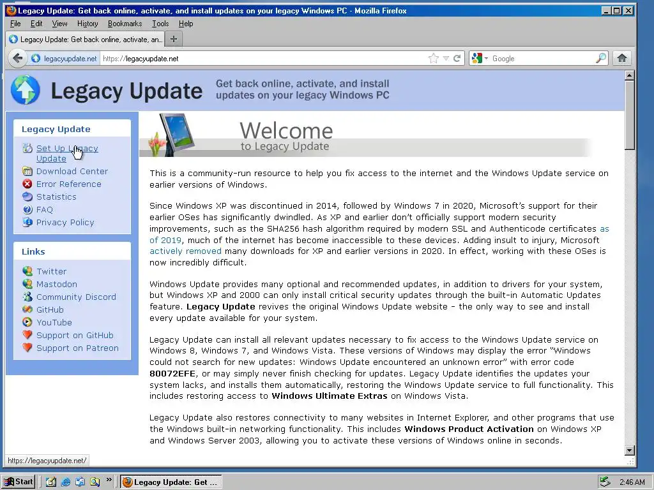This screenshot has height=490, width=654.
Task: Click the Community Discord people icon
Action: (27, 297)
